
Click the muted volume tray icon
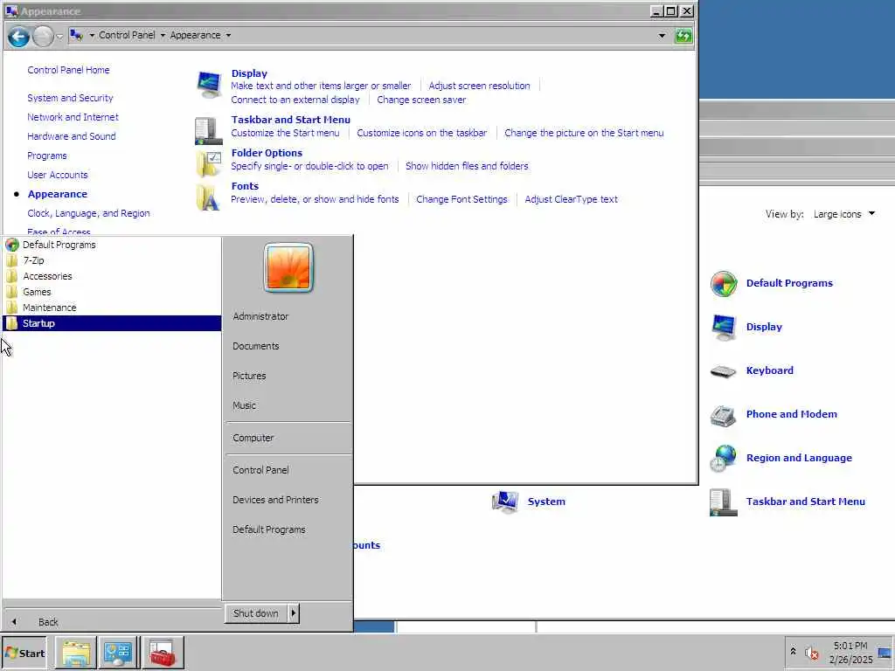point(812,653)
